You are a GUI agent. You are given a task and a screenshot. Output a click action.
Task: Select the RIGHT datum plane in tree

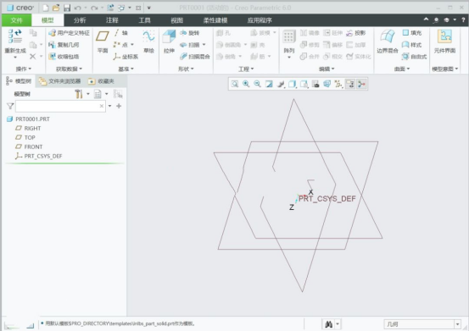(28, 129)
